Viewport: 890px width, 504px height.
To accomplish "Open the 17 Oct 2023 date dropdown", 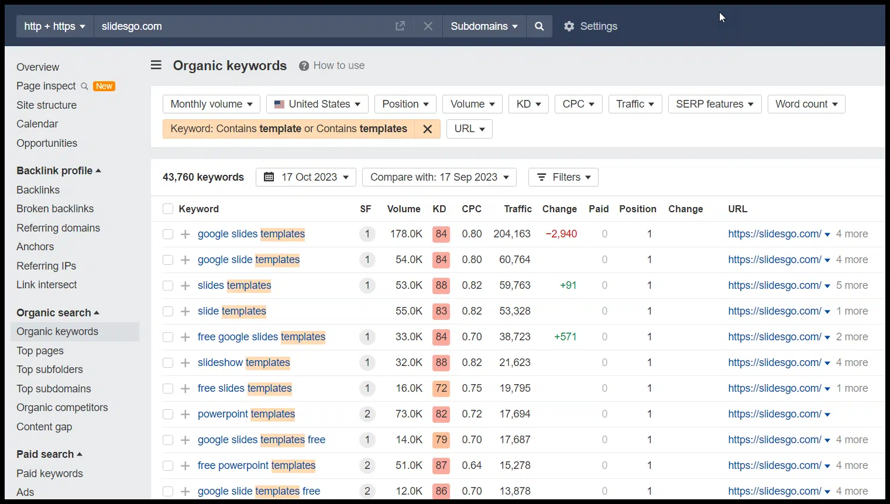I will pos(306,177).
